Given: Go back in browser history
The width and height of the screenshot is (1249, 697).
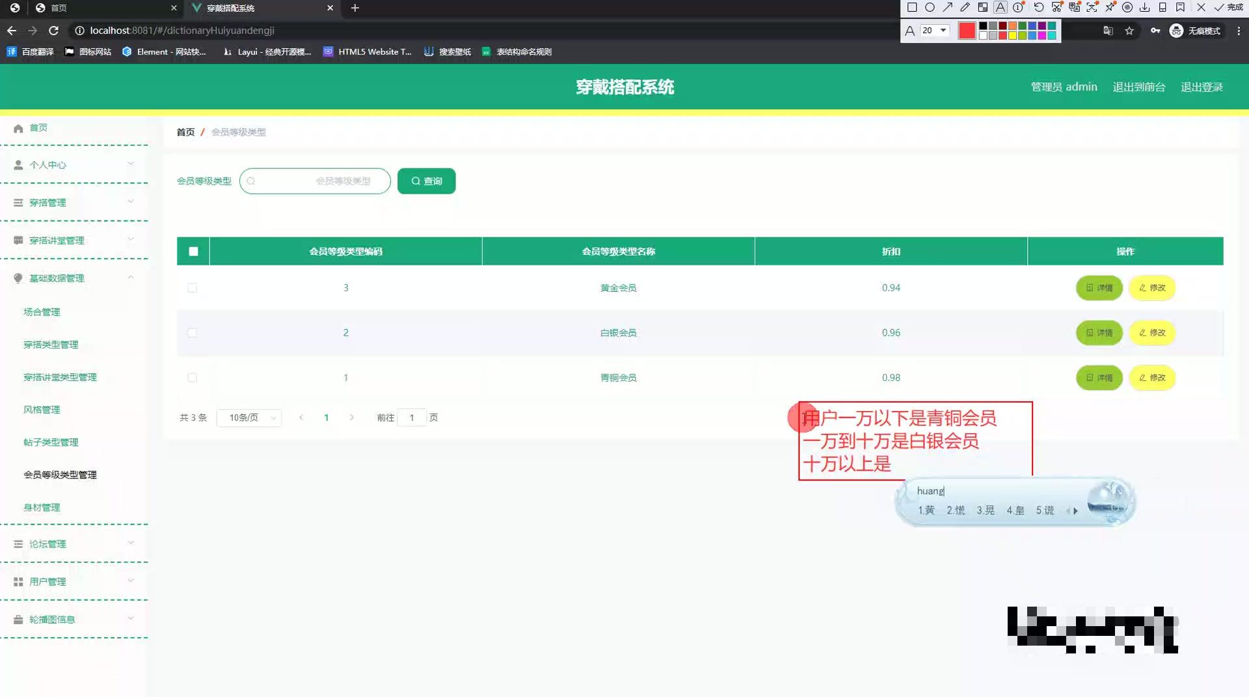Looking at the screenshot, I should point(12,31).
